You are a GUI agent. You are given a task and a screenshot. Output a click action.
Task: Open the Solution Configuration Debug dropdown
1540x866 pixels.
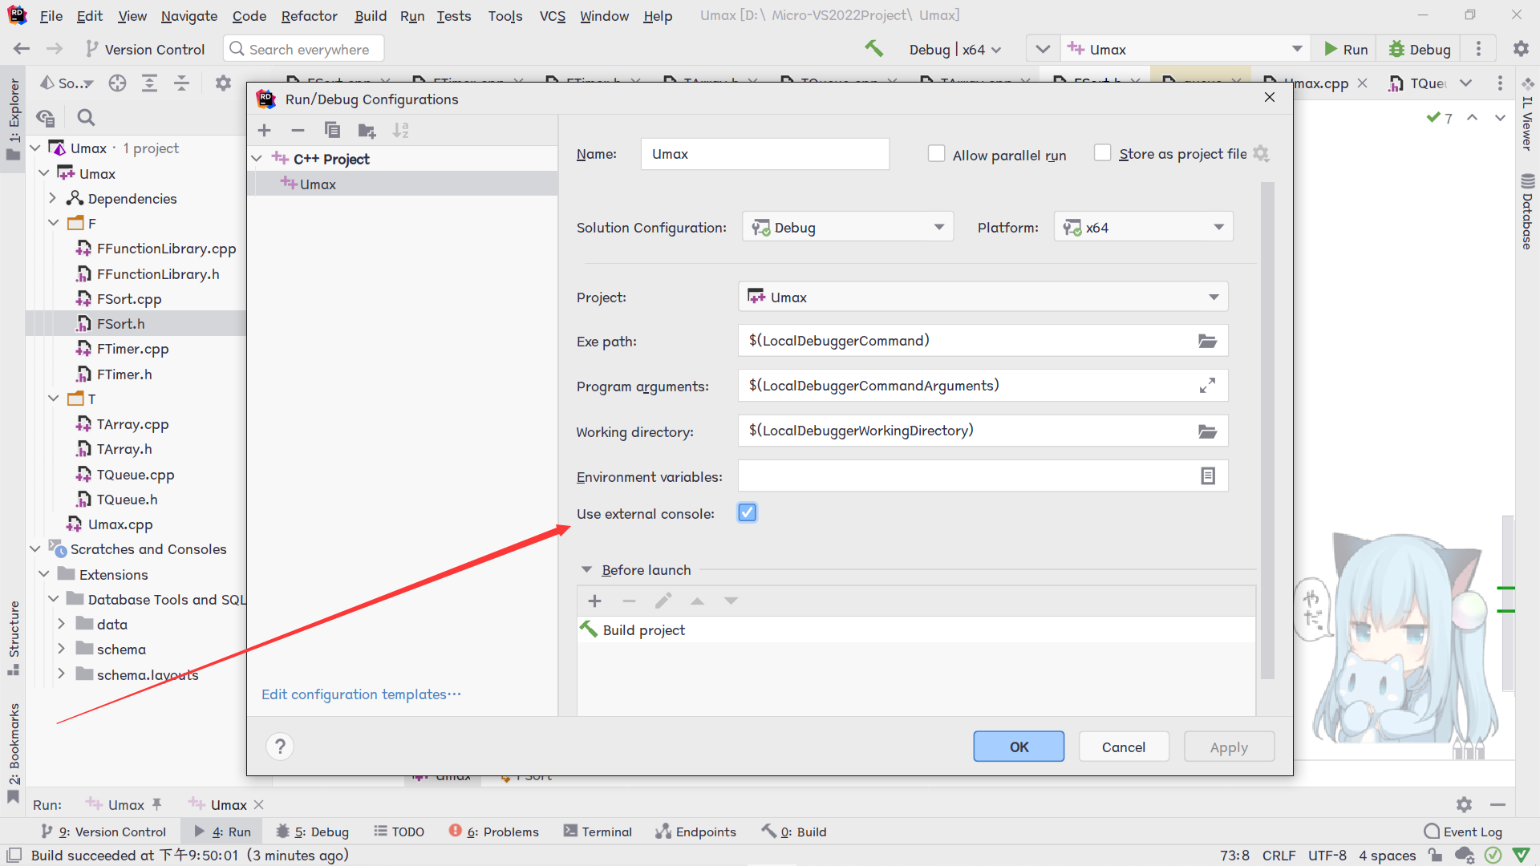click(848, 227)
